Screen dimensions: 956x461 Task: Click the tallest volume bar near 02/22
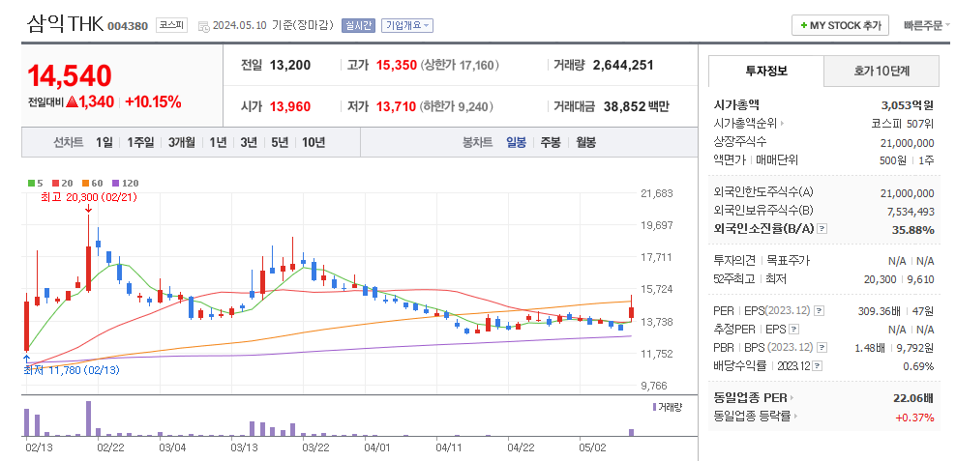pos(88,418)
